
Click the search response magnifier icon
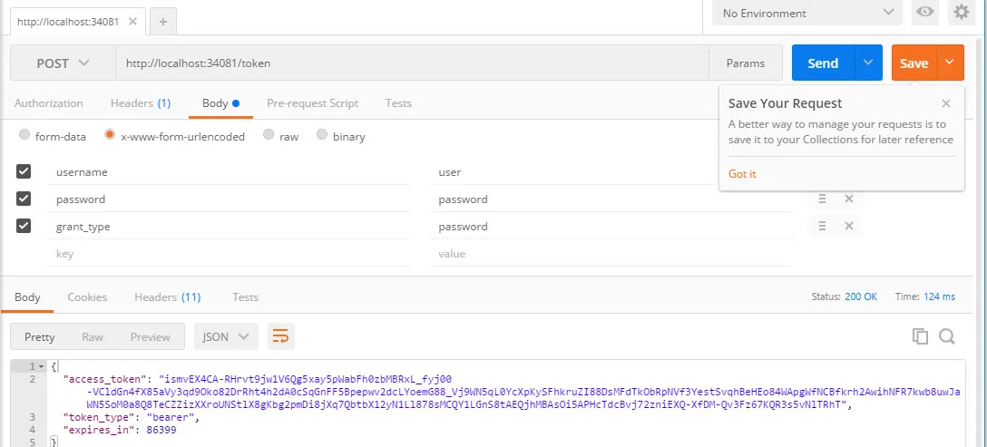click(x=947, y=336)
